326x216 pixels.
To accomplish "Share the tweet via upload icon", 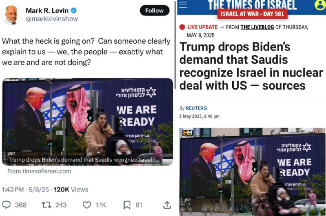I will 167,205.
